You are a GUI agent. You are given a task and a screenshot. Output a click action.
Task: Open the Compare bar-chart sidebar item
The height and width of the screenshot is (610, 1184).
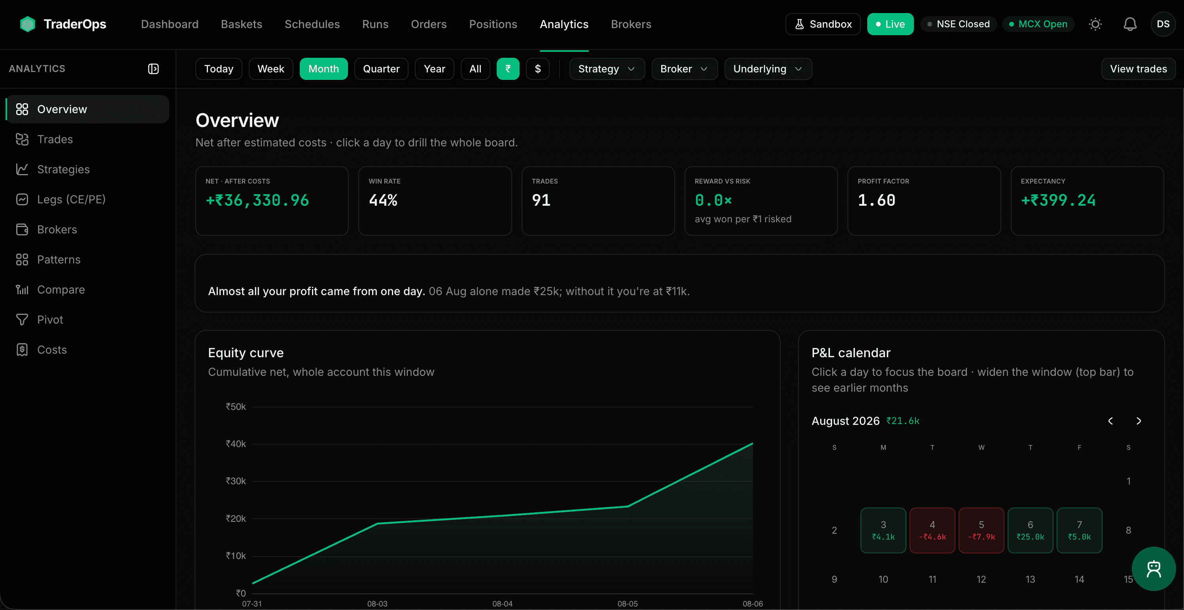(x=50, y=290)
